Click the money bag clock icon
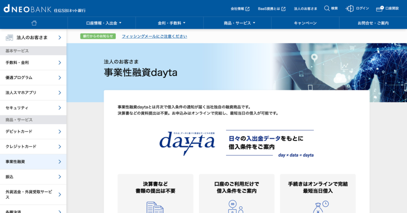Image resolution: width=407 pixels, height=213 pixels. 321,207
